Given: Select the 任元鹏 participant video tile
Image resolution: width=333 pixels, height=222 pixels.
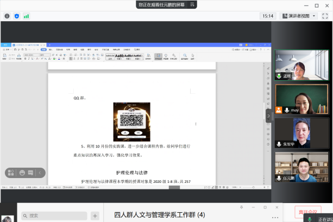Looking at the screenshot, I should pos(301,167).
